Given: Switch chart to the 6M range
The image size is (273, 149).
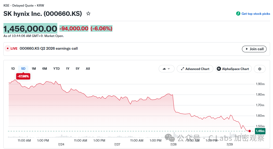Looking at the screenshot, I should tap(45, 69).
